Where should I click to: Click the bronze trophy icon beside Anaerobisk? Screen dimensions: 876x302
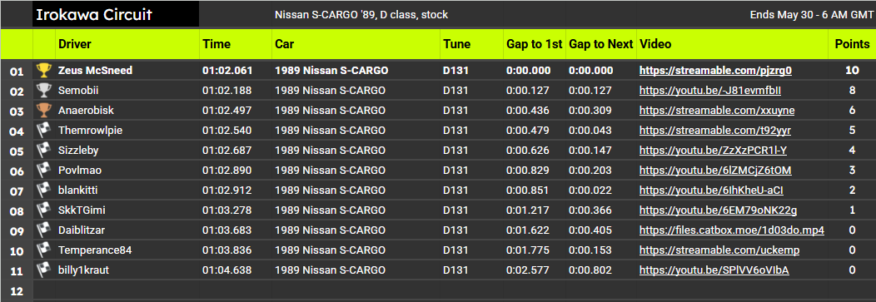click(x=43, y=111)
